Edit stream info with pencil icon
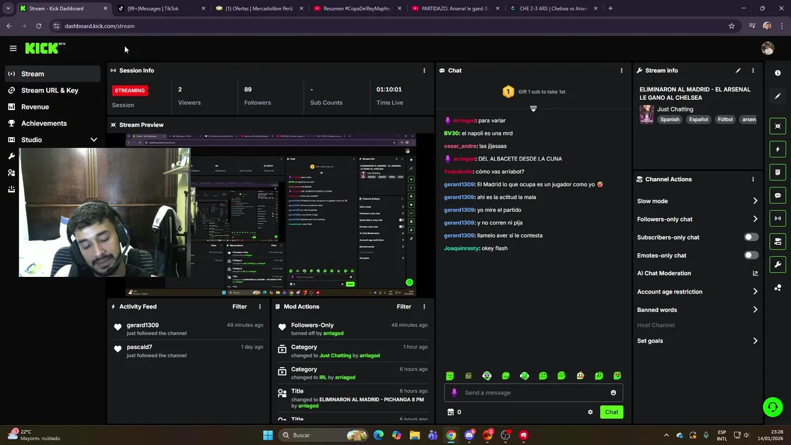Screen dimensions: 791x445 (x=738, y=70)
